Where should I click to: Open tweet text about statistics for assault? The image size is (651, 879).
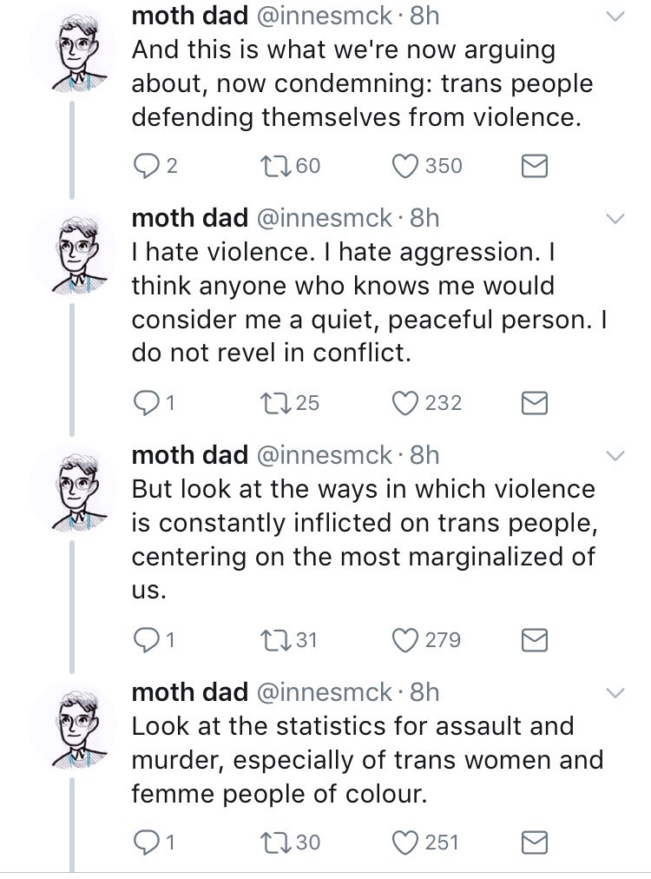pyautogui.click(x=366, y=760)
